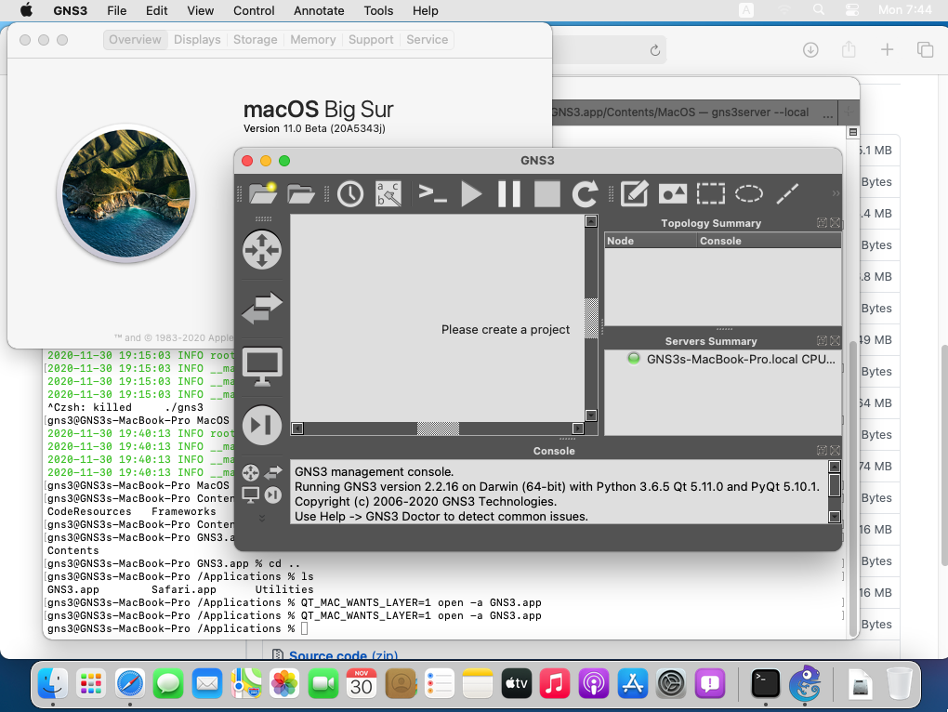Click the Console column header in Topology Summary
The width and height of the screenshot is (948, 712).
click(x=769, y=241)
